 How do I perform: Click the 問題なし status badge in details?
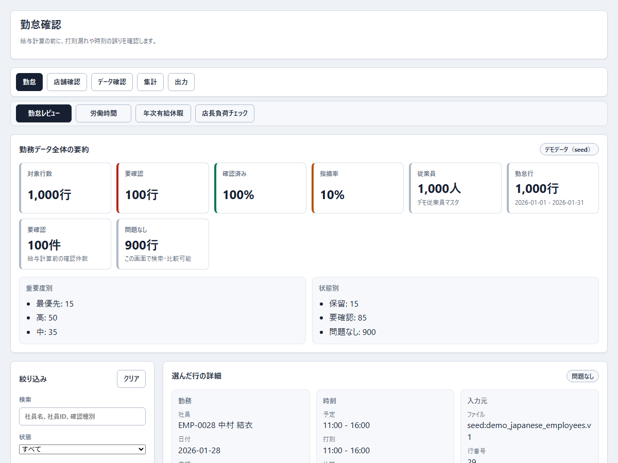(x=582, y=376)
